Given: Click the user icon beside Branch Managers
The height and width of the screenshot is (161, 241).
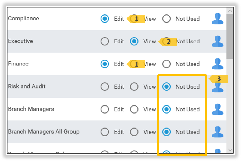Looking at the screenshot, I should (218, 109).
